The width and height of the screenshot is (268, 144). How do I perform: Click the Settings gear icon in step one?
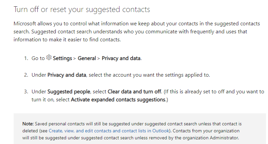pos(49,58)
